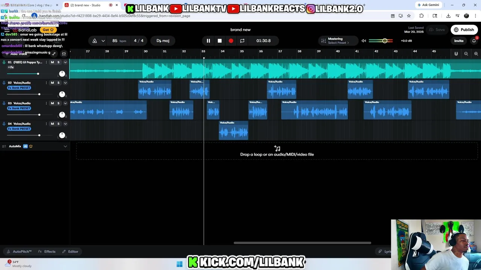This screenshot has width=481, height=270.
Task: Solo track 04 Voice/Audio
Action: pyautogui.click(x=58, y=124)
